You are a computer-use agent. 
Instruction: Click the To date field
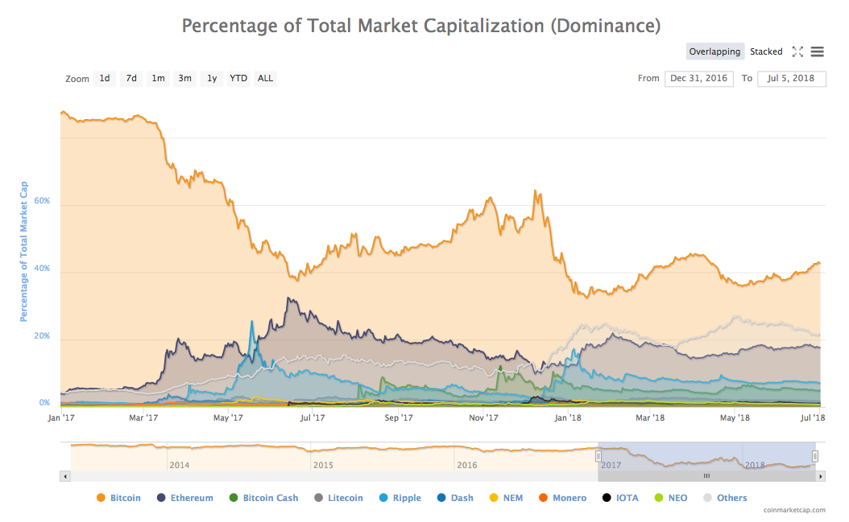[x=791, y=79]
